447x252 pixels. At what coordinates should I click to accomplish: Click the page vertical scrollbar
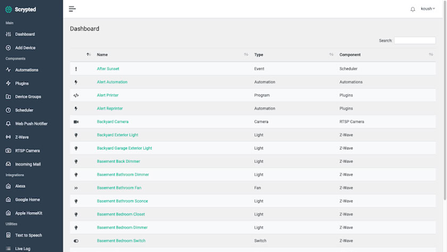445,100
